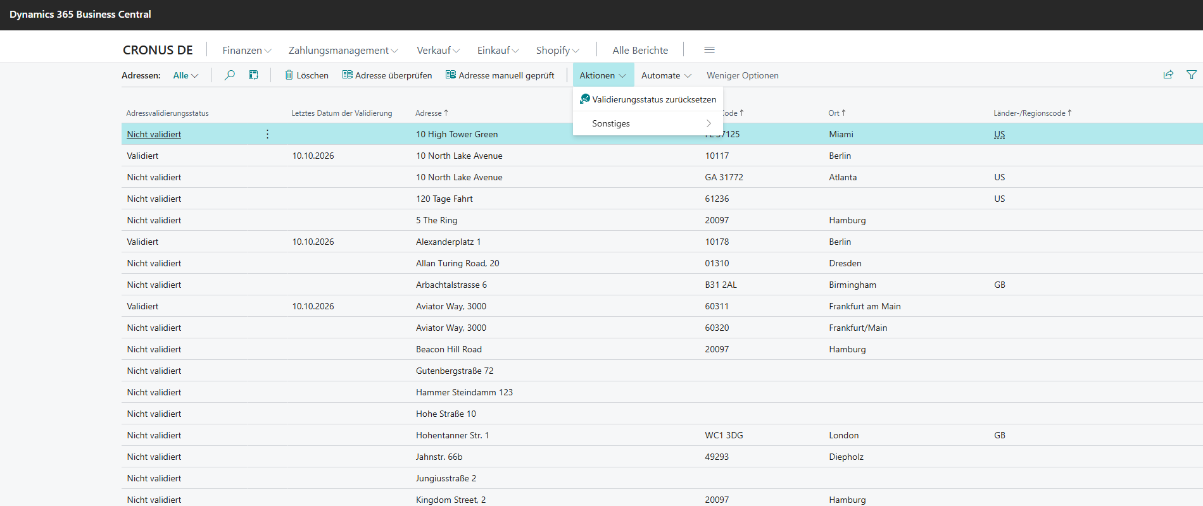Expand the Sonstiges submenu
Screen dimensions: 1203x506
648,123
